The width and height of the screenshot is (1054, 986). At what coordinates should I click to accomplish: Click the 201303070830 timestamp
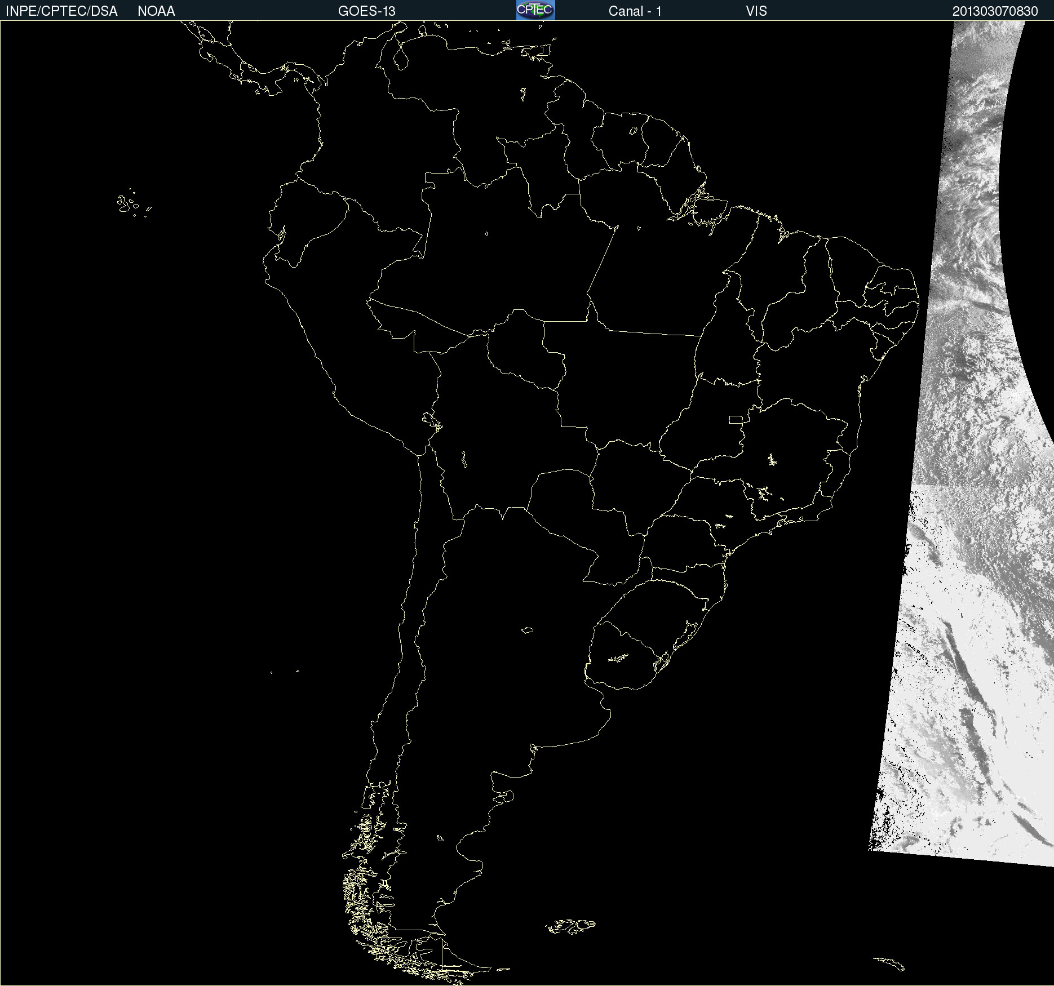pos(995,11)
